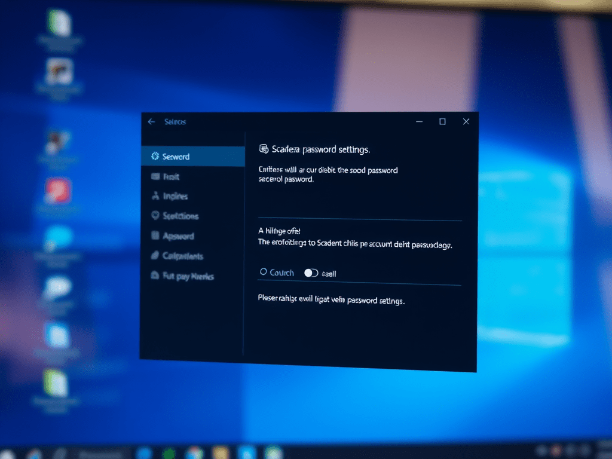Open the Seword sidebar section

click(x=176, y=157)
